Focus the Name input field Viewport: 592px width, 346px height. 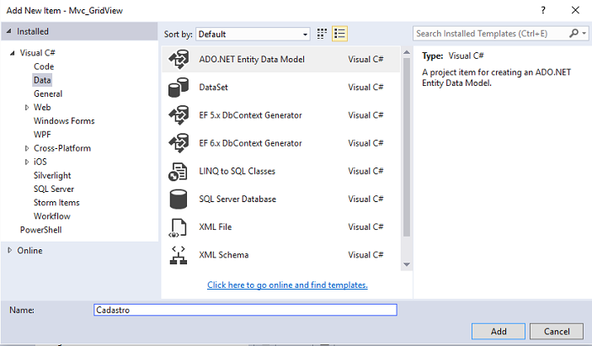point(245,310)
